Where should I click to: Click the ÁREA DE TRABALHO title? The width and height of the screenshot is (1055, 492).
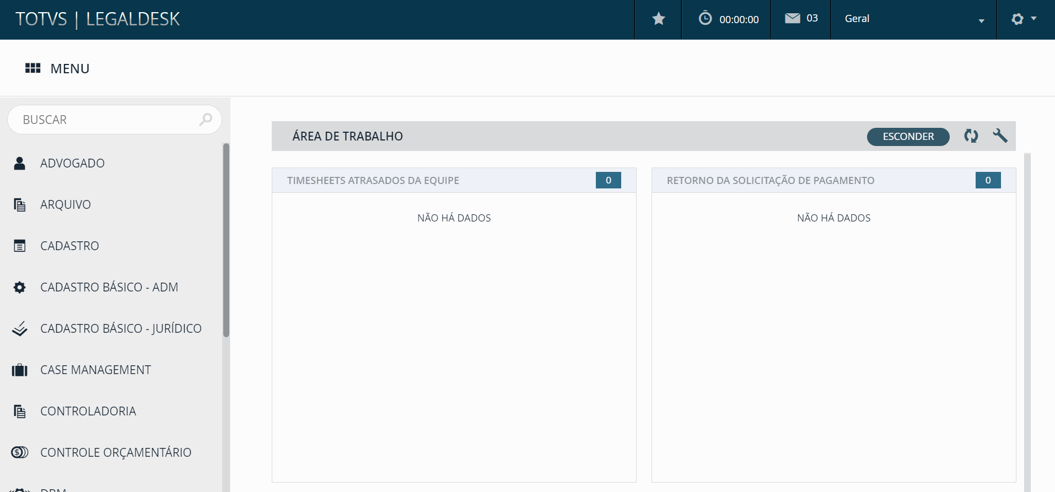[x=347, y=136]
